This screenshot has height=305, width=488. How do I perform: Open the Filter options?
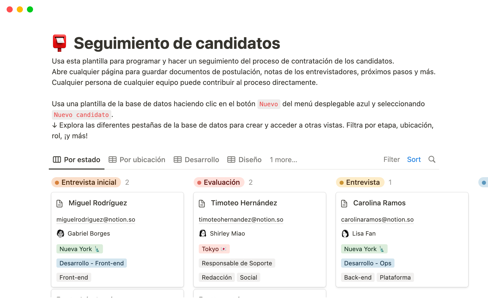click(x=391, y=159)
